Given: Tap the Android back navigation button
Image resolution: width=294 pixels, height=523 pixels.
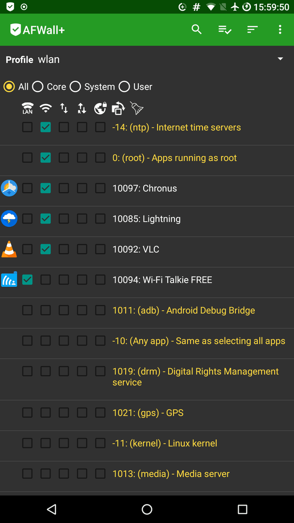Looking at the screenshot, I should pyautogui.click(x=51, y=509).
